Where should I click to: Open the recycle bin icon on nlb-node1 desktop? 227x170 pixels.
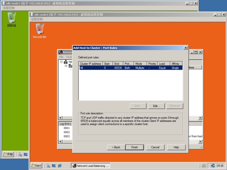[x=12, y=18]
